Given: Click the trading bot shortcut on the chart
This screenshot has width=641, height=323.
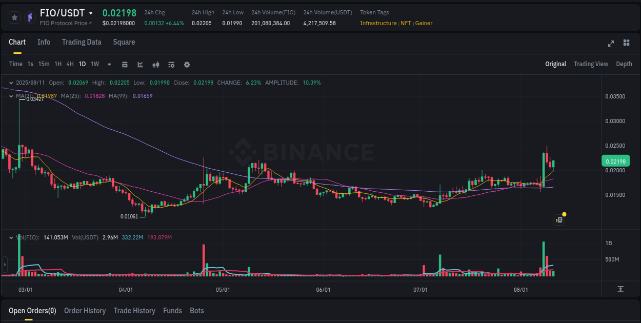Looking at the screenshot, I should (559, 219).
